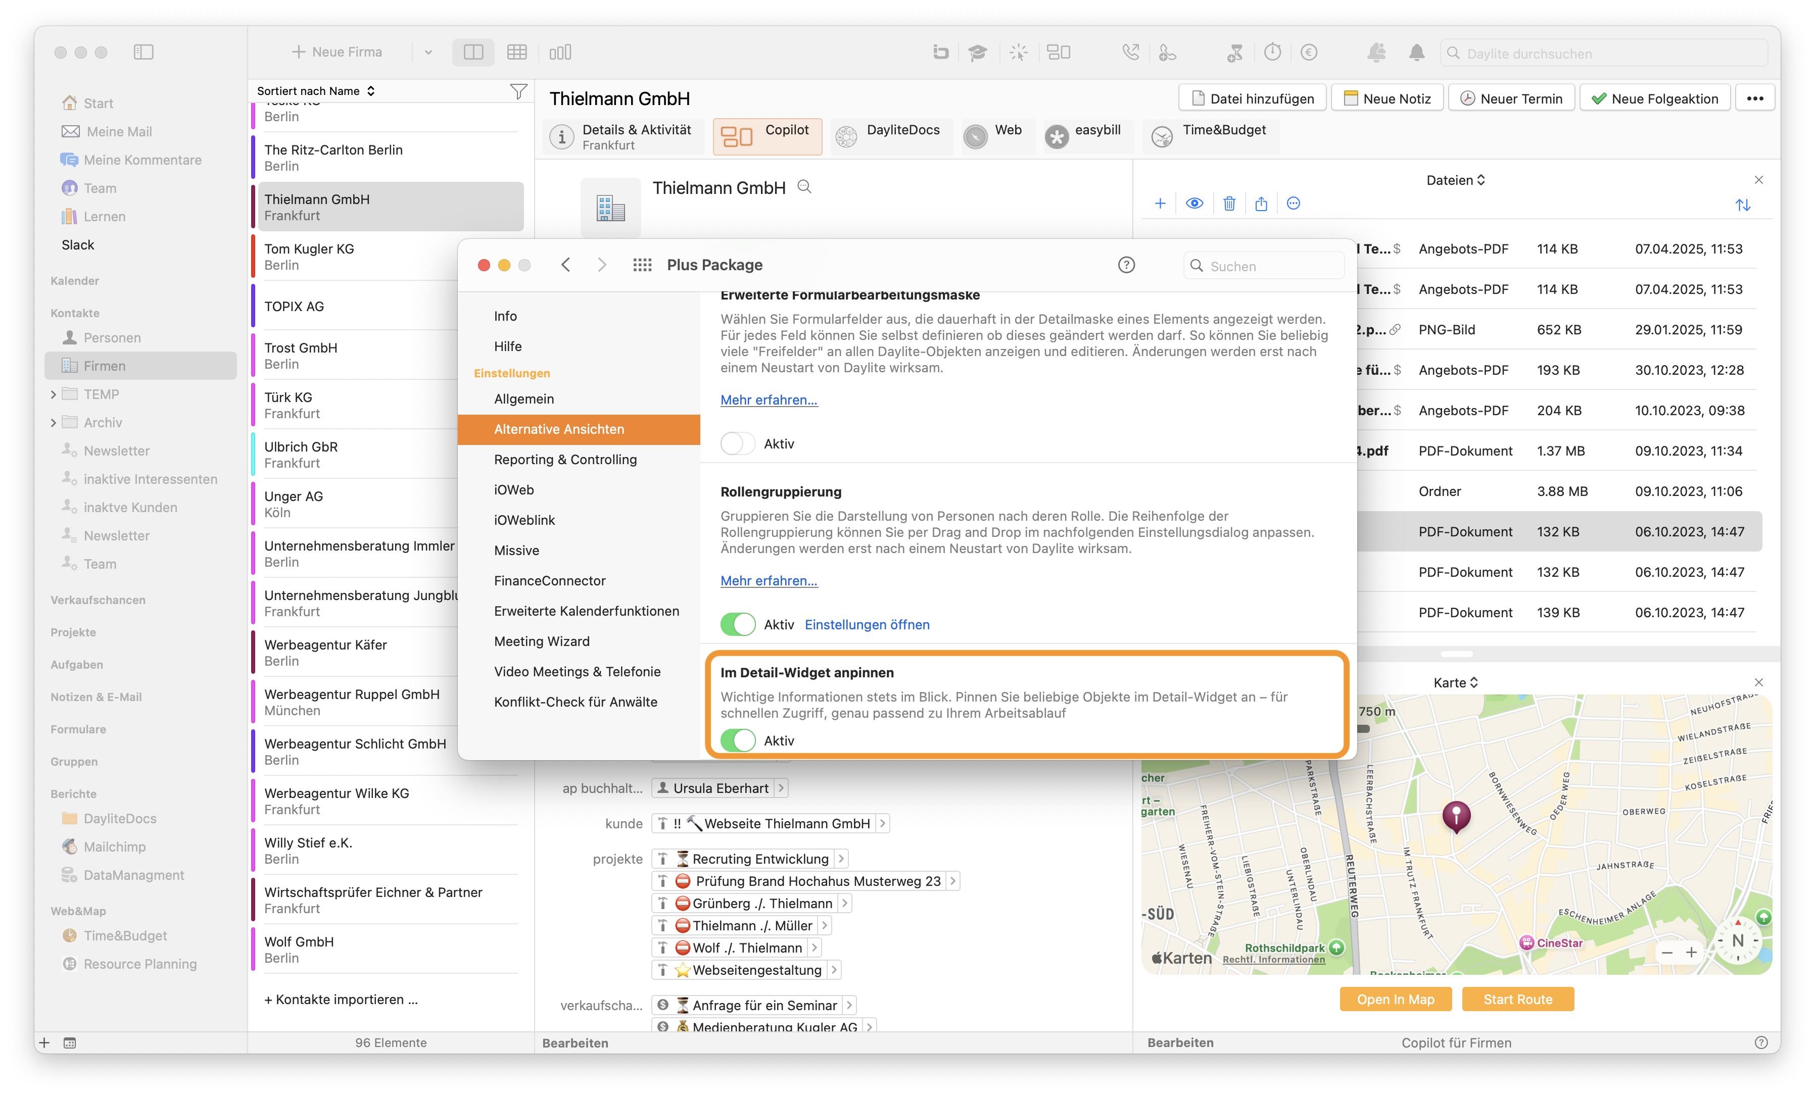
Task: Toggle the sidebar icon in the toolbar
Action: [144, 52]
